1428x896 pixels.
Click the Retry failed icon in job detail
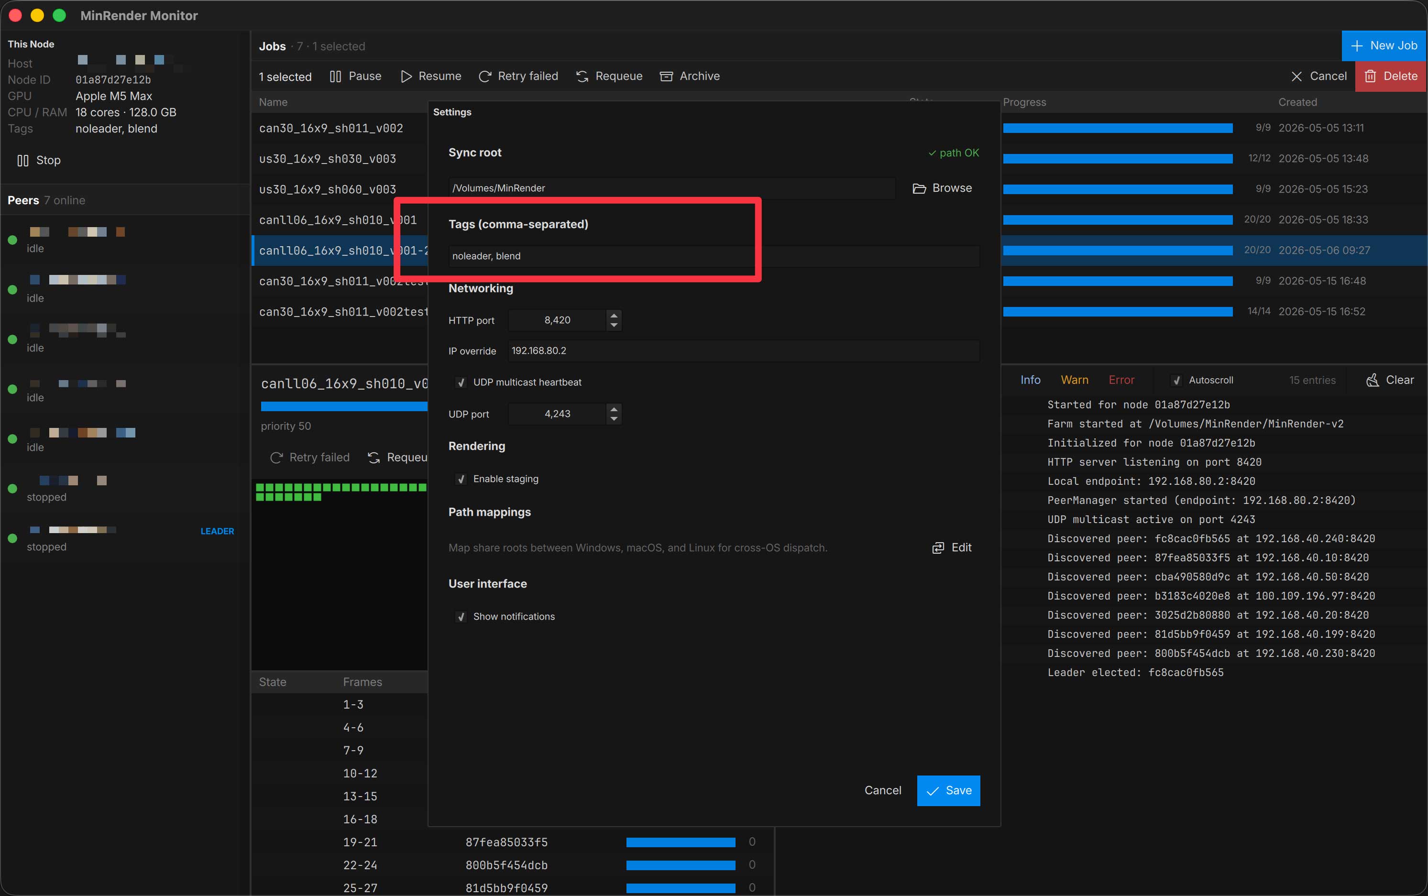tap(276, 458)
